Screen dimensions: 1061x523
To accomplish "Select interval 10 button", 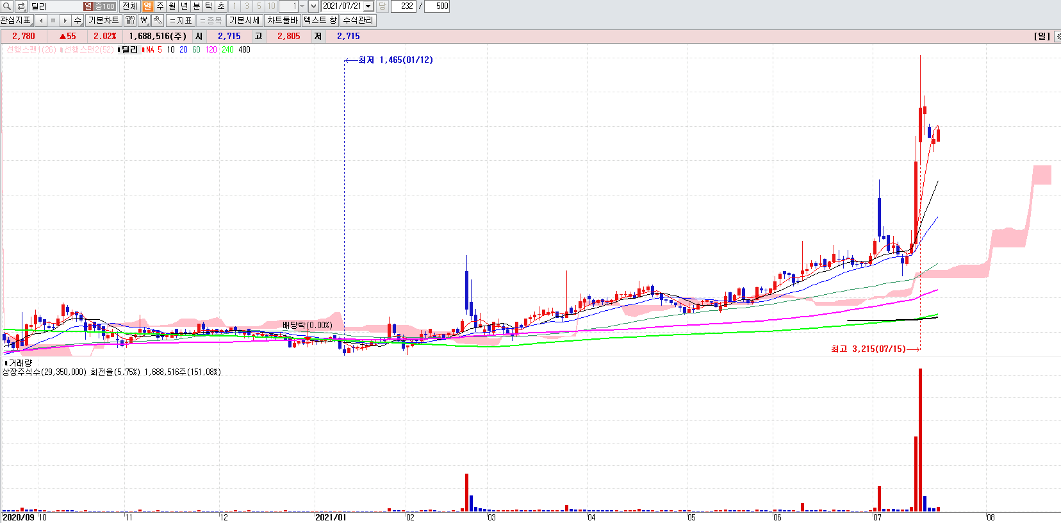I will (271, 6).
